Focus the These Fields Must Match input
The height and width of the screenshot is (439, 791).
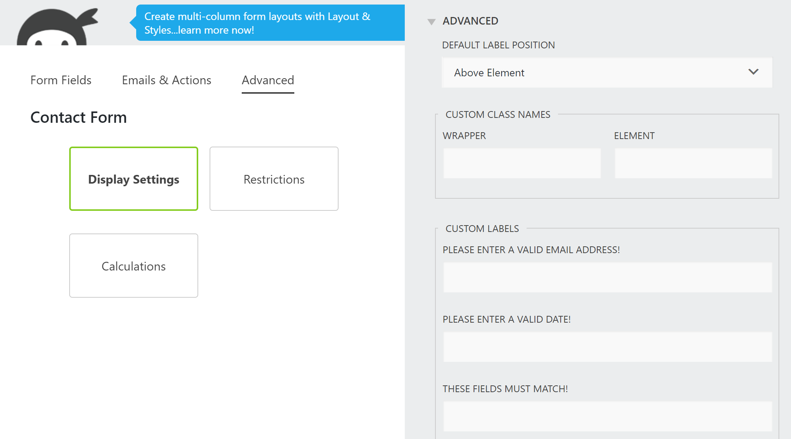click(x=607, y=416)
